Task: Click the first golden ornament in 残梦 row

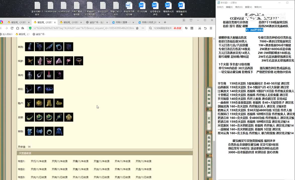Action: (x=30, y=61)
